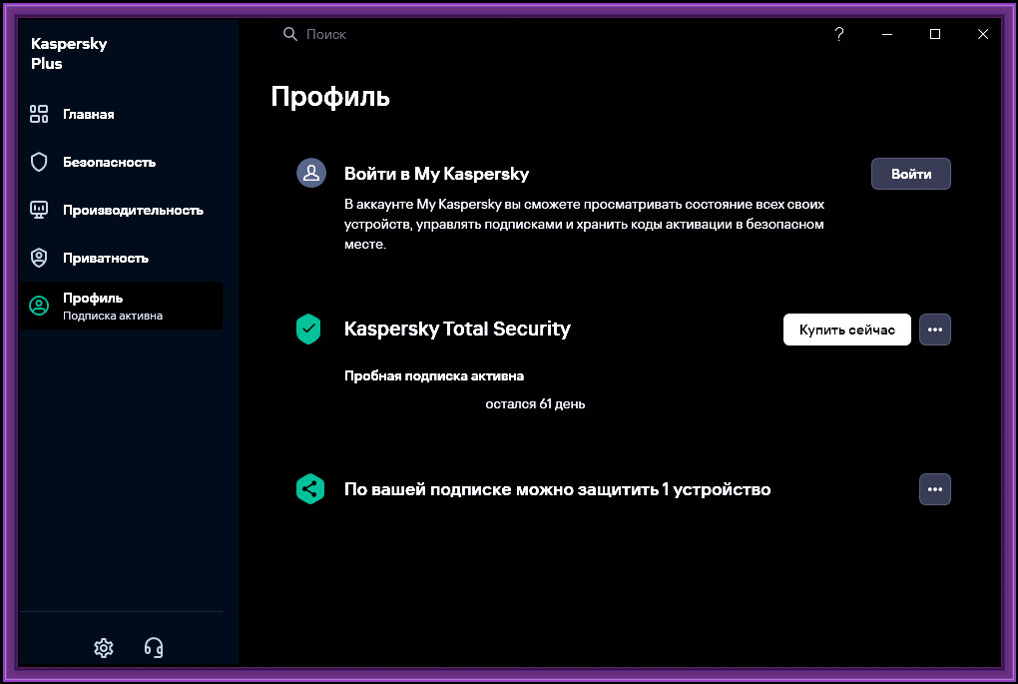Image resolution: width=1018 pixels, height=684 pixels.
Task: Click the Kaspersky Plus logo text
Action: point(69,53)
